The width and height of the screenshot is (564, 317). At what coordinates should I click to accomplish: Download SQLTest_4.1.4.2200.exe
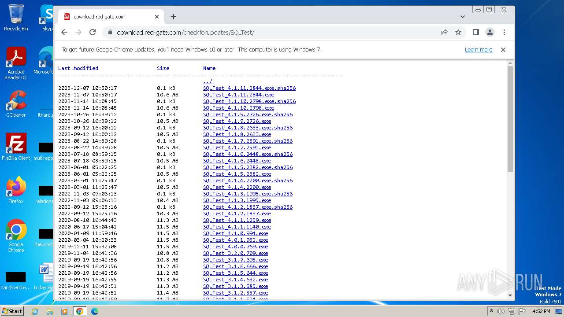(x=237, y=187)
